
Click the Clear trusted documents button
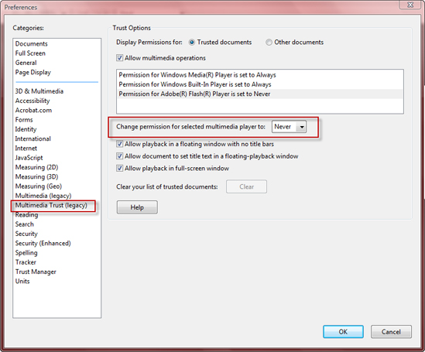[x=246, y=186]
